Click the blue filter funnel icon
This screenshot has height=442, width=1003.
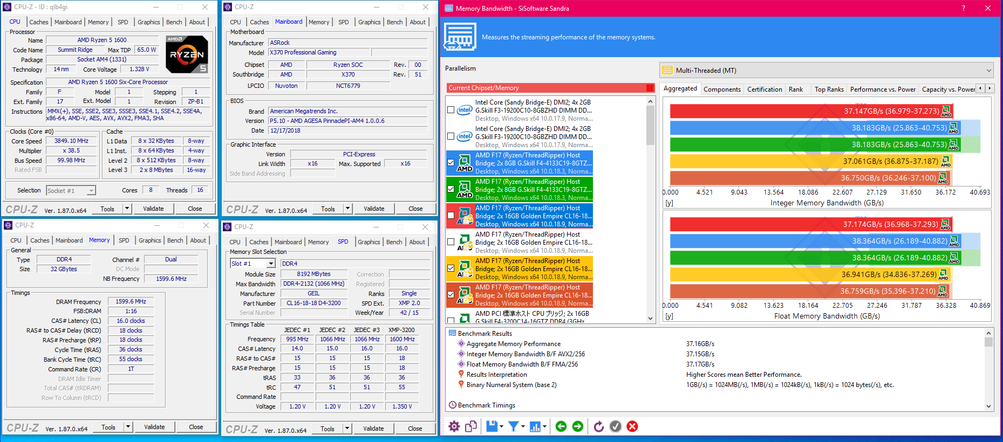click(x=513, y=426)
